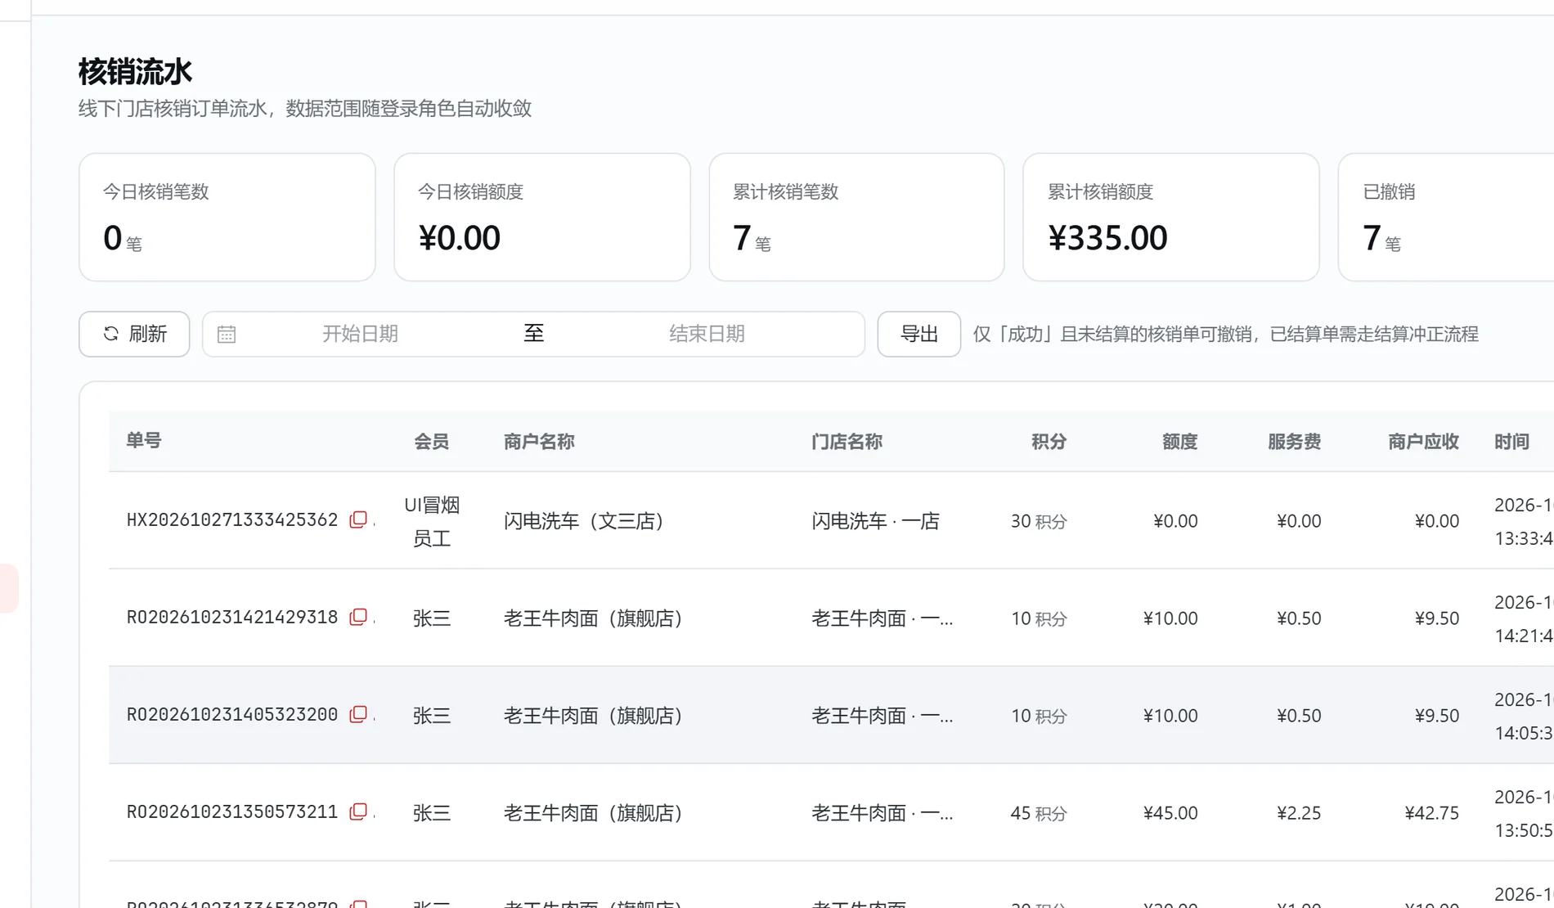
Task: Copy order number RO202610231350573211
Action: 358,812
